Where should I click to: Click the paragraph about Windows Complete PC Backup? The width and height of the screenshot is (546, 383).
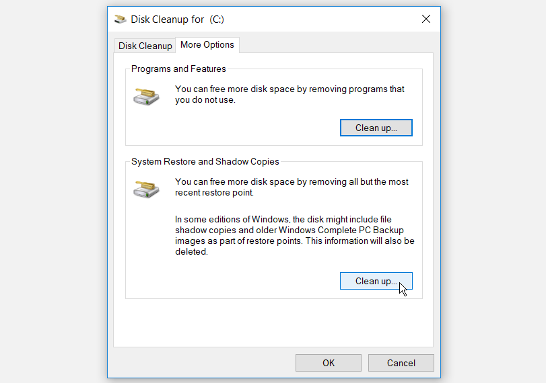point(294,235)
